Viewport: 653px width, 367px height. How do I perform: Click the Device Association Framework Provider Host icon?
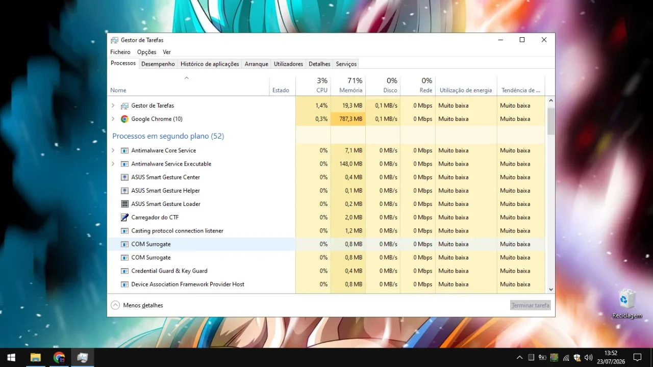[124, 284]
